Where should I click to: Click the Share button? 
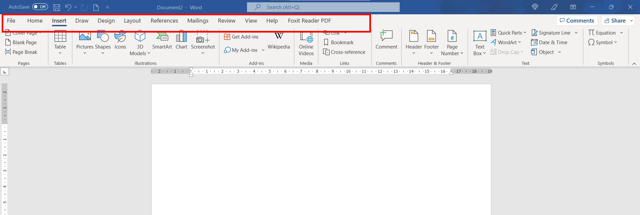pos(615,21)
